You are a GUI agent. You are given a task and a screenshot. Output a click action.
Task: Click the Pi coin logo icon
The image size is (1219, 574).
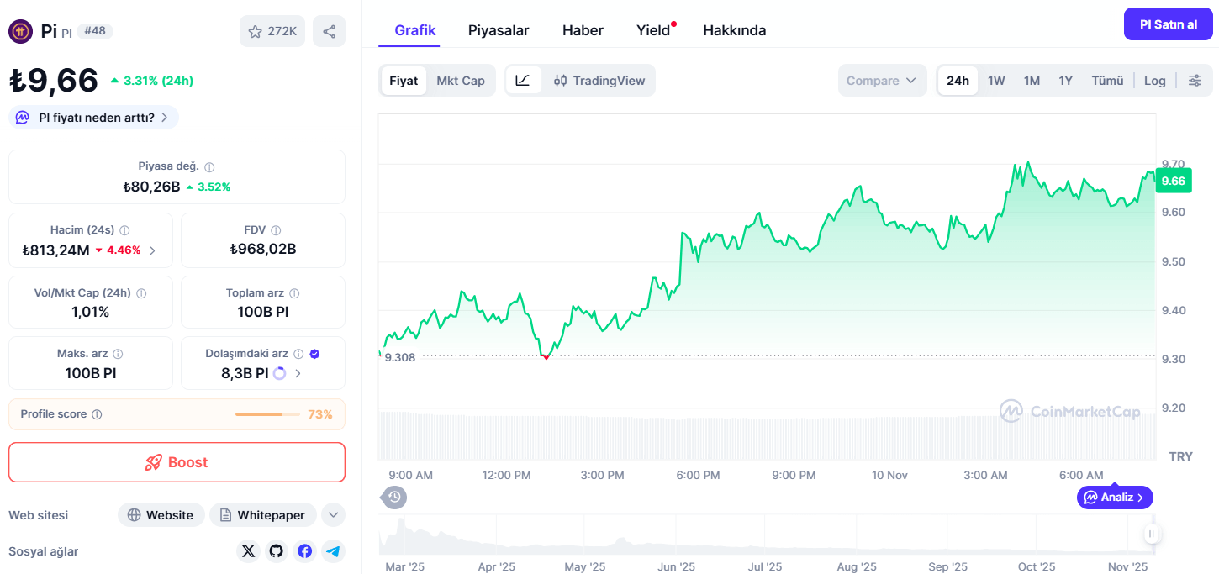(20, 31)
